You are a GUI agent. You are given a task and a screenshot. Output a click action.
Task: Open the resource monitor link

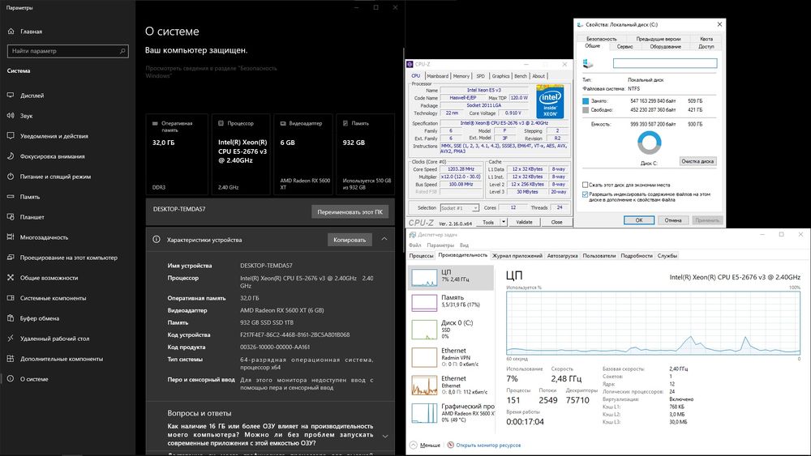(x=488, y=445)
